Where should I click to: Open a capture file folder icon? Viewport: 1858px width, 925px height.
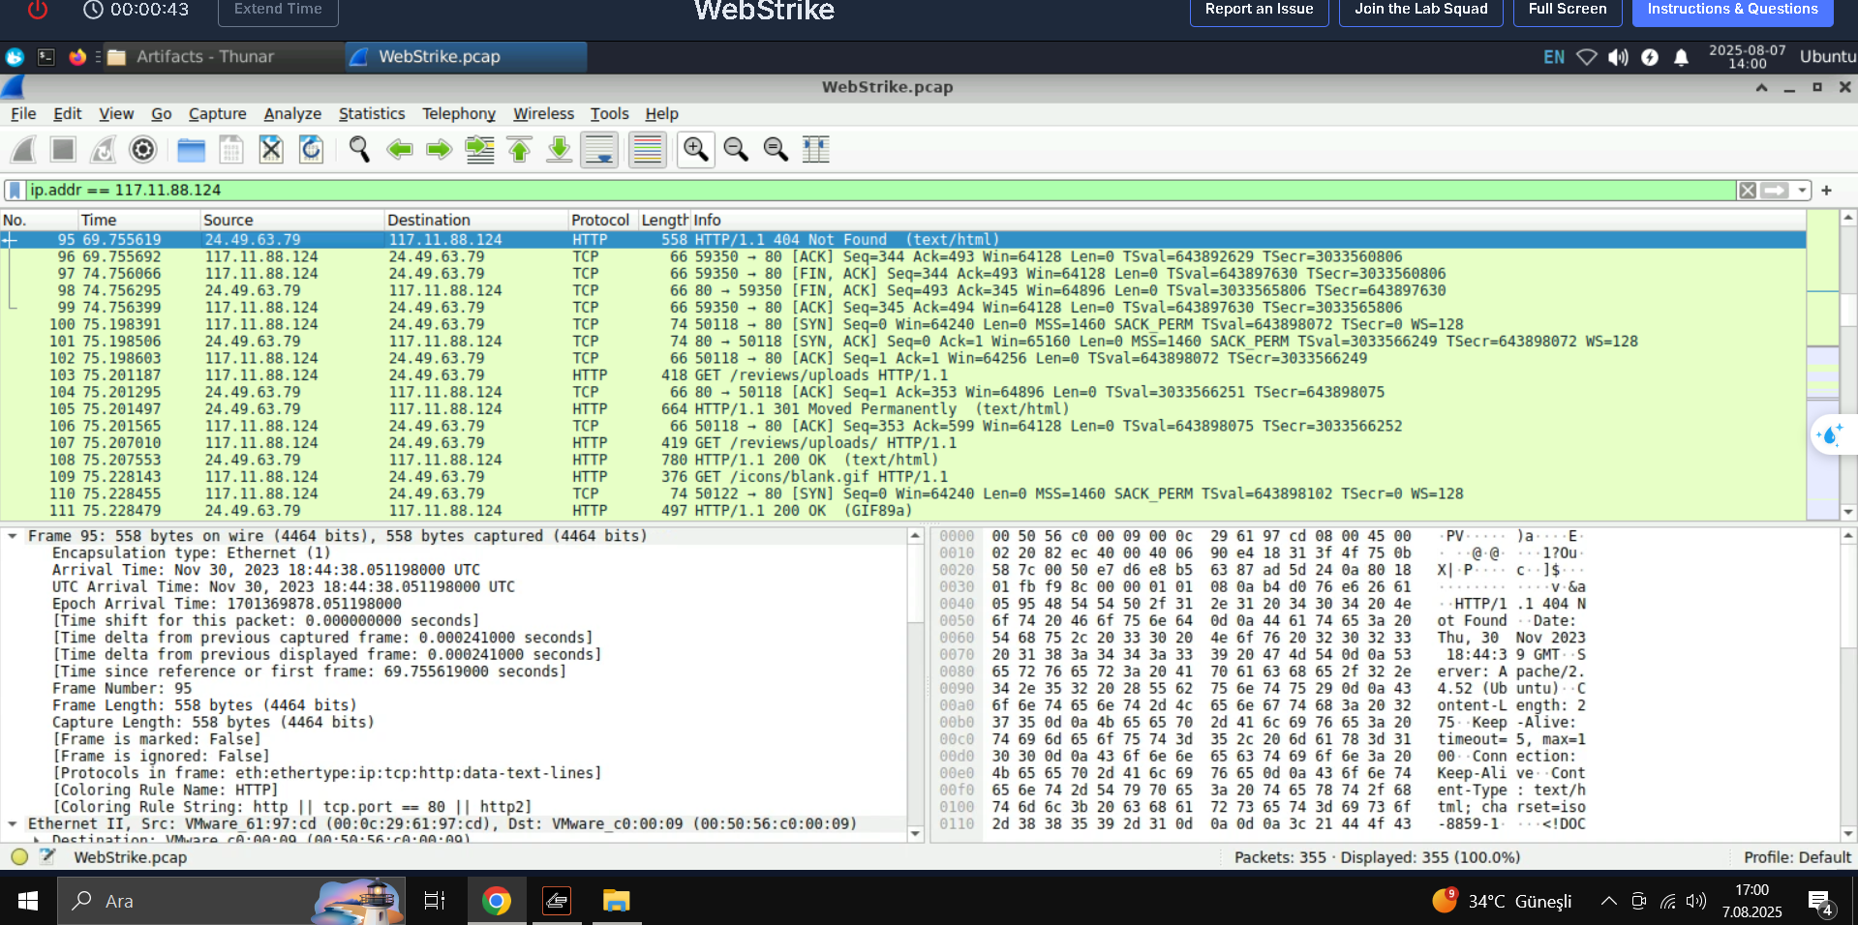191,149
